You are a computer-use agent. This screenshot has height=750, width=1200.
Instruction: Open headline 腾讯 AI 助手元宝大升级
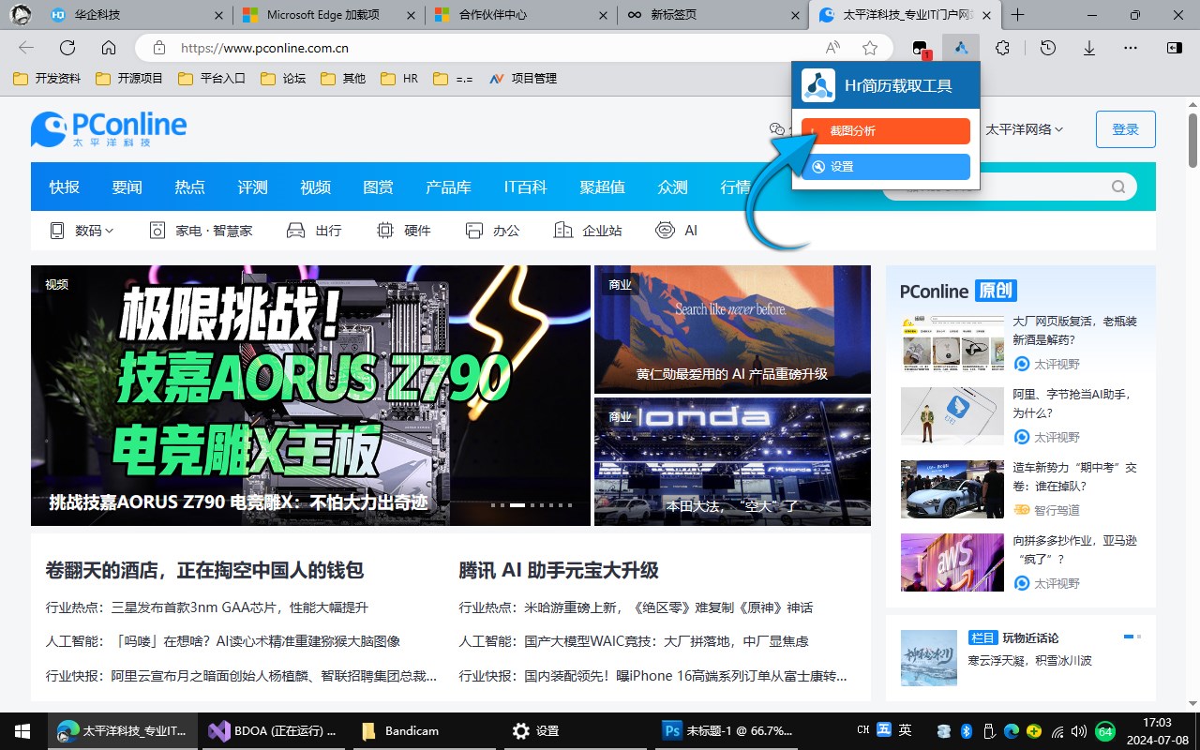(559, 570)
